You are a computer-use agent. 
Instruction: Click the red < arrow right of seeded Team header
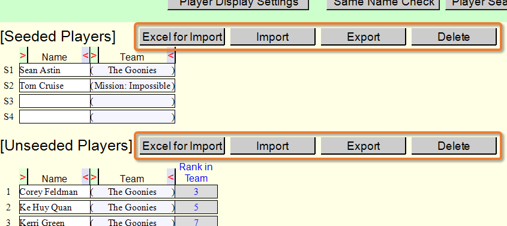click(171, 55)
